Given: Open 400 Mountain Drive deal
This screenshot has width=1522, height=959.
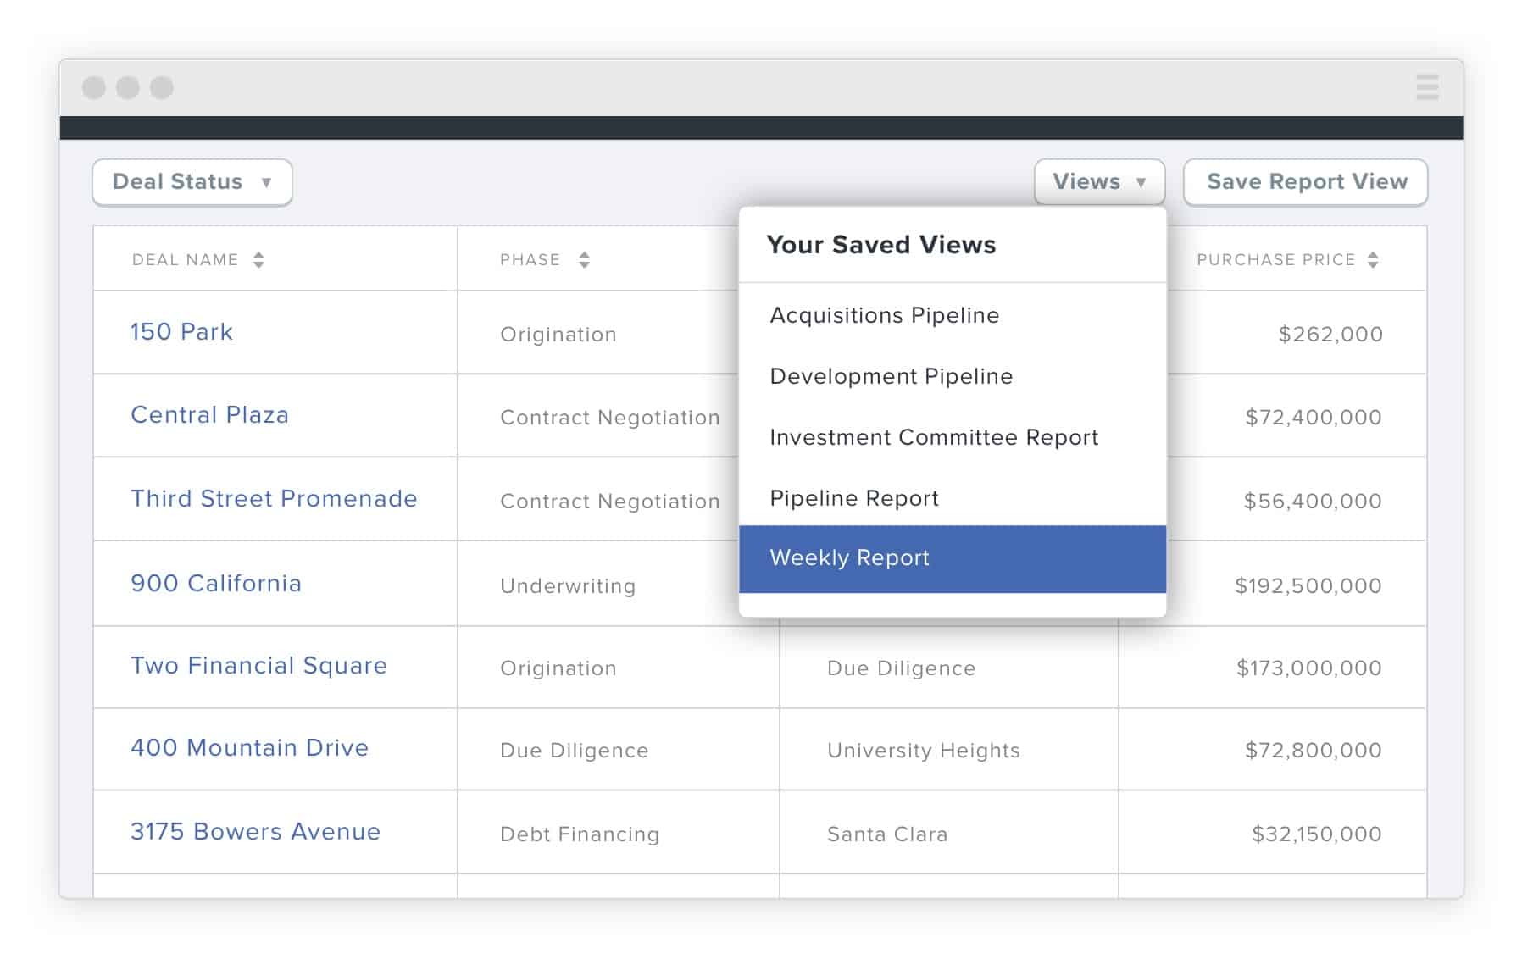Looking at the screenshot, I should [x=249, y=747].
